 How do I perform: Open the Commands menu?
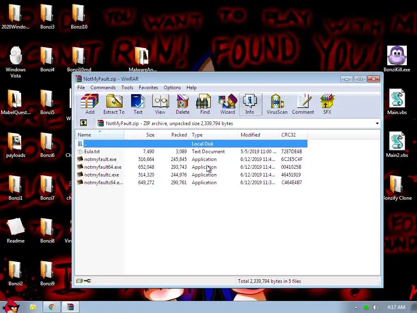coord(103,88)
